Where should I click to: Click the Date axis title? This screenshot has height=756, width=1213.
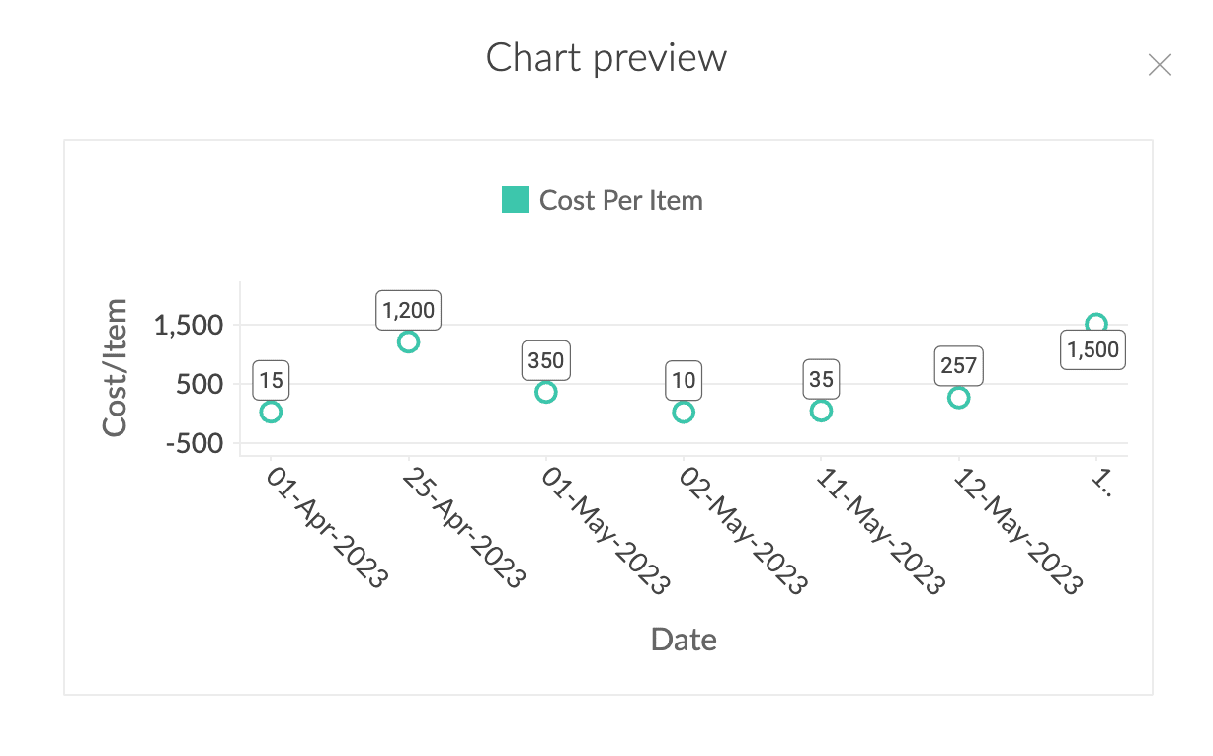(684, 640)
